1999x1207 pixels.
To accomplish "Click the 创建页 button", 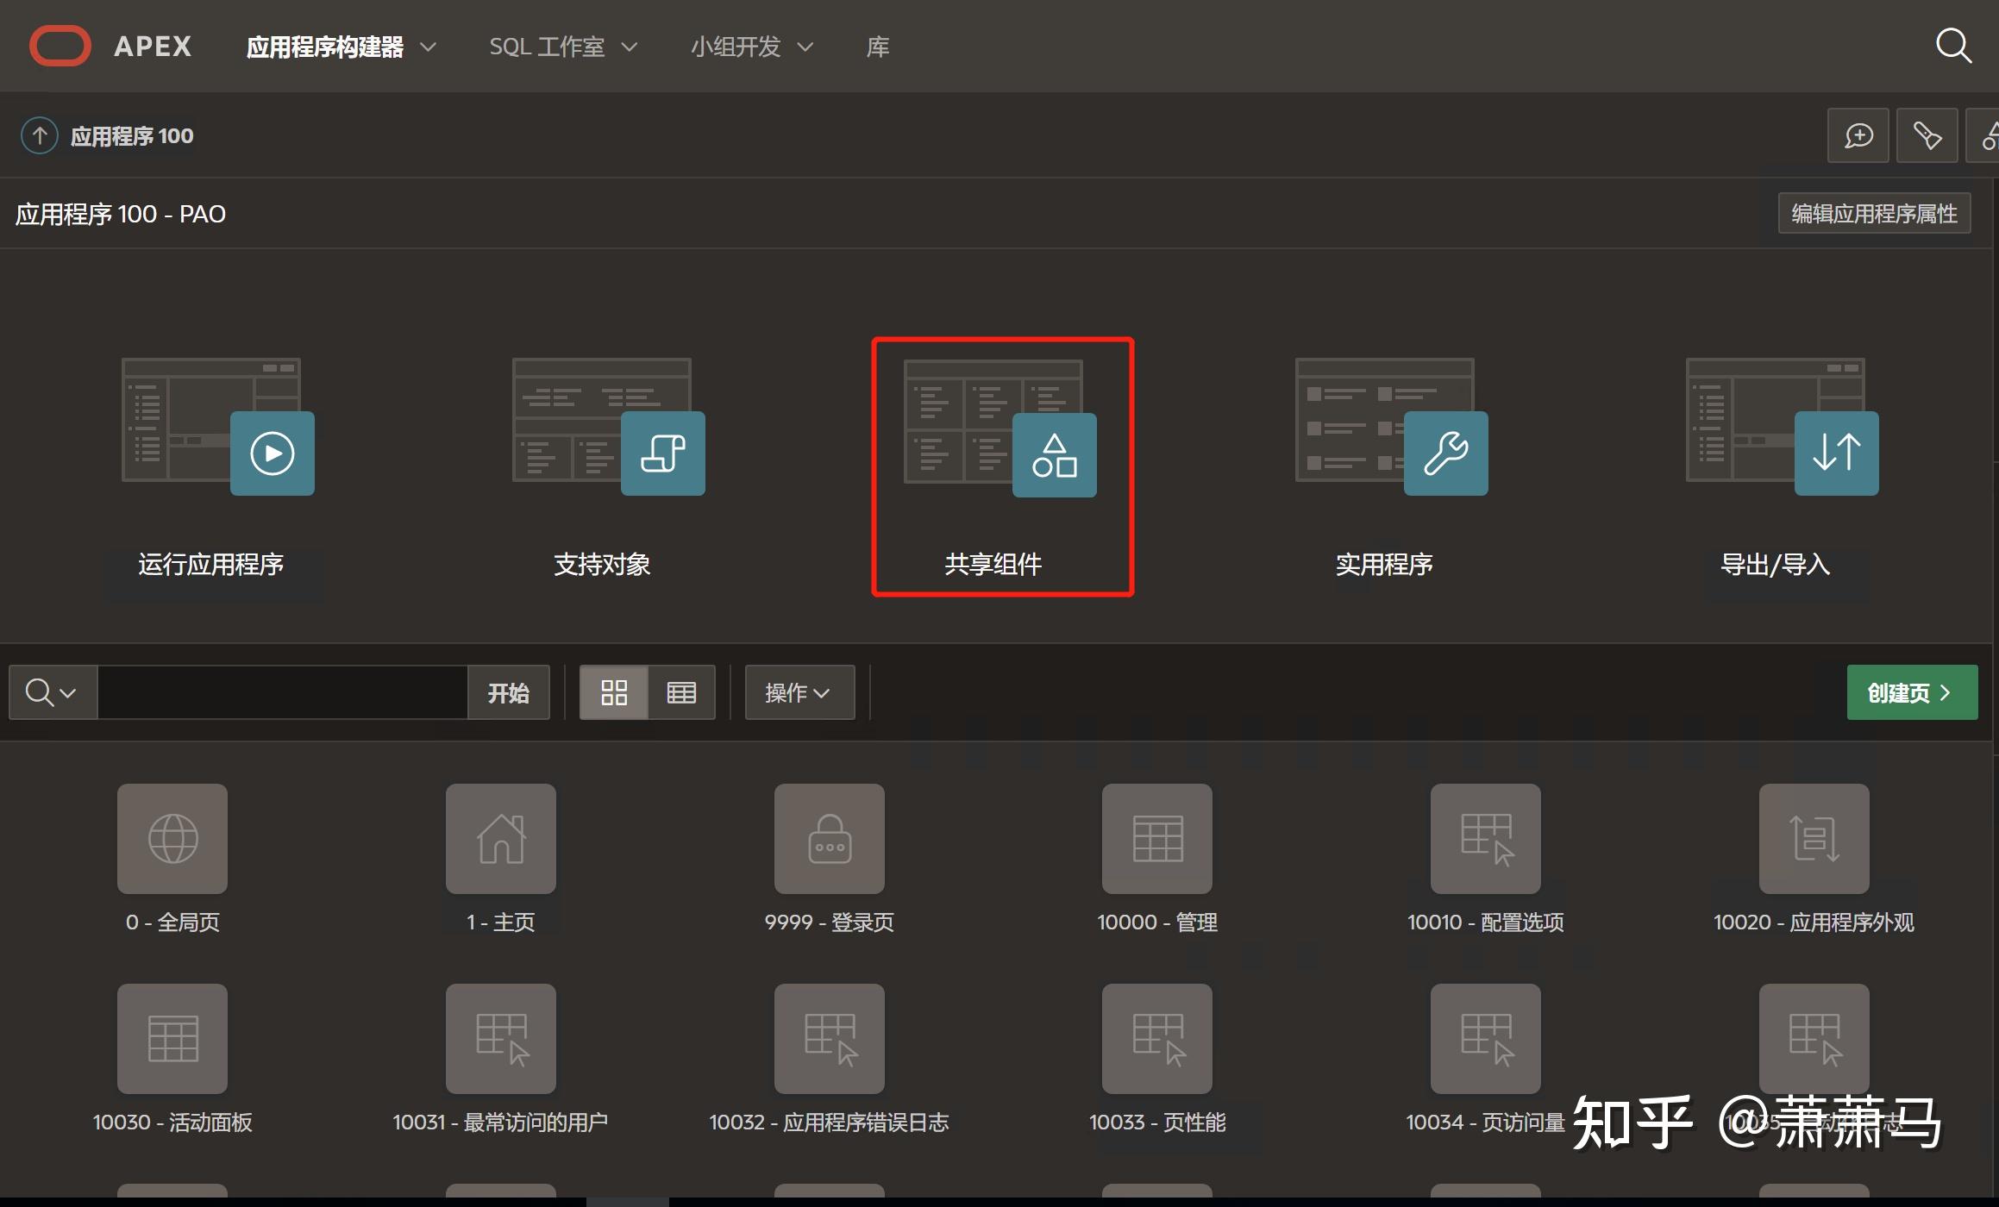I will tap(1911, 691).
